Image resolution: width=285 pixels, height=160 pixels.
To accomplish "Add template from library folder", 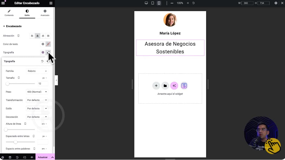I will click(165, 86).
